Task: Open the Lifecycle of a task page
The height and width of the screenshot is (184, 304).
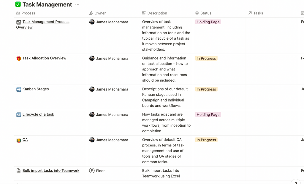Action: coord(38,114)
